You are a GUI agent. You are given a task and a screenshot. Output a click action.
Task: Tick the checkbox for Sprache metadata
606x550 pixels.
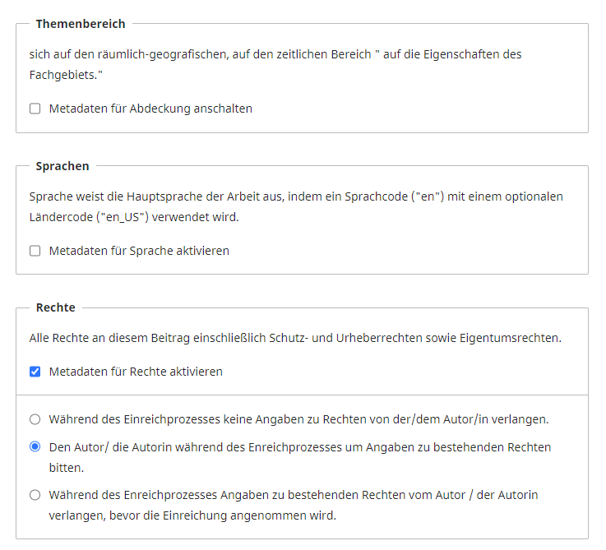click(x=35, y=251)
